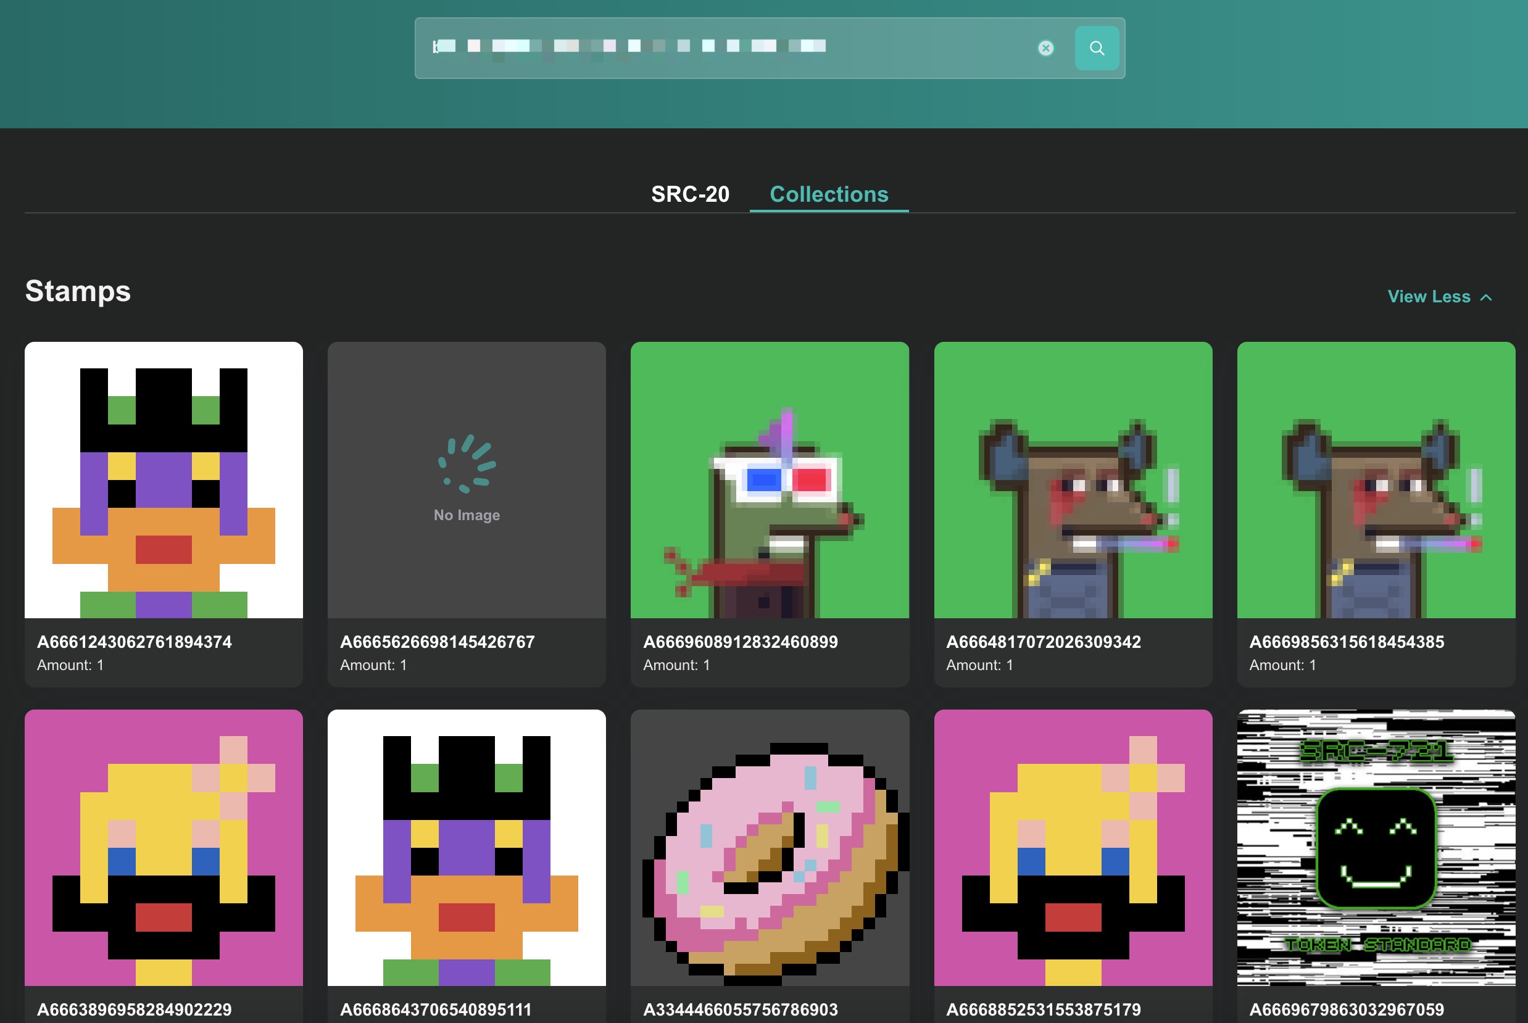Viewport: 1528px width, 1023px height.
Task: Open pink blonde stamp A6668852531553875179 image
Action: (1073, 848)
